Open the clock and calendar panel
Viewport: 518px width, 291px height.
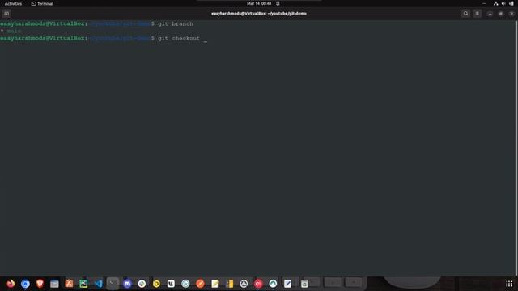259,3
